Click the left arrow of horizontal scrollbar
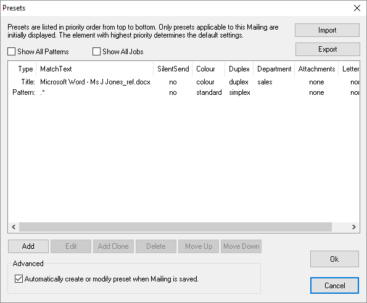Viewport: 367px width, 303px height. click(x=14, y=227)
